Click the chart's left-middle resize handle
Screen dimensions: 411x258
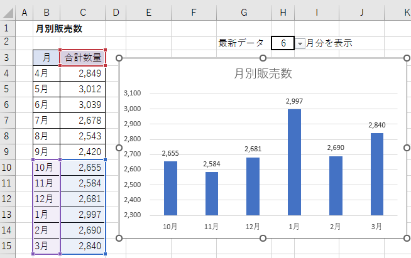coord(119,148)
